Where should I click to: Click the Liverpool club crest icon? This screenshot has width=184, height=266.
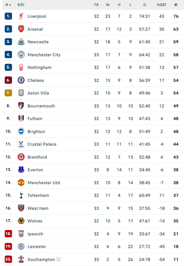21,16
